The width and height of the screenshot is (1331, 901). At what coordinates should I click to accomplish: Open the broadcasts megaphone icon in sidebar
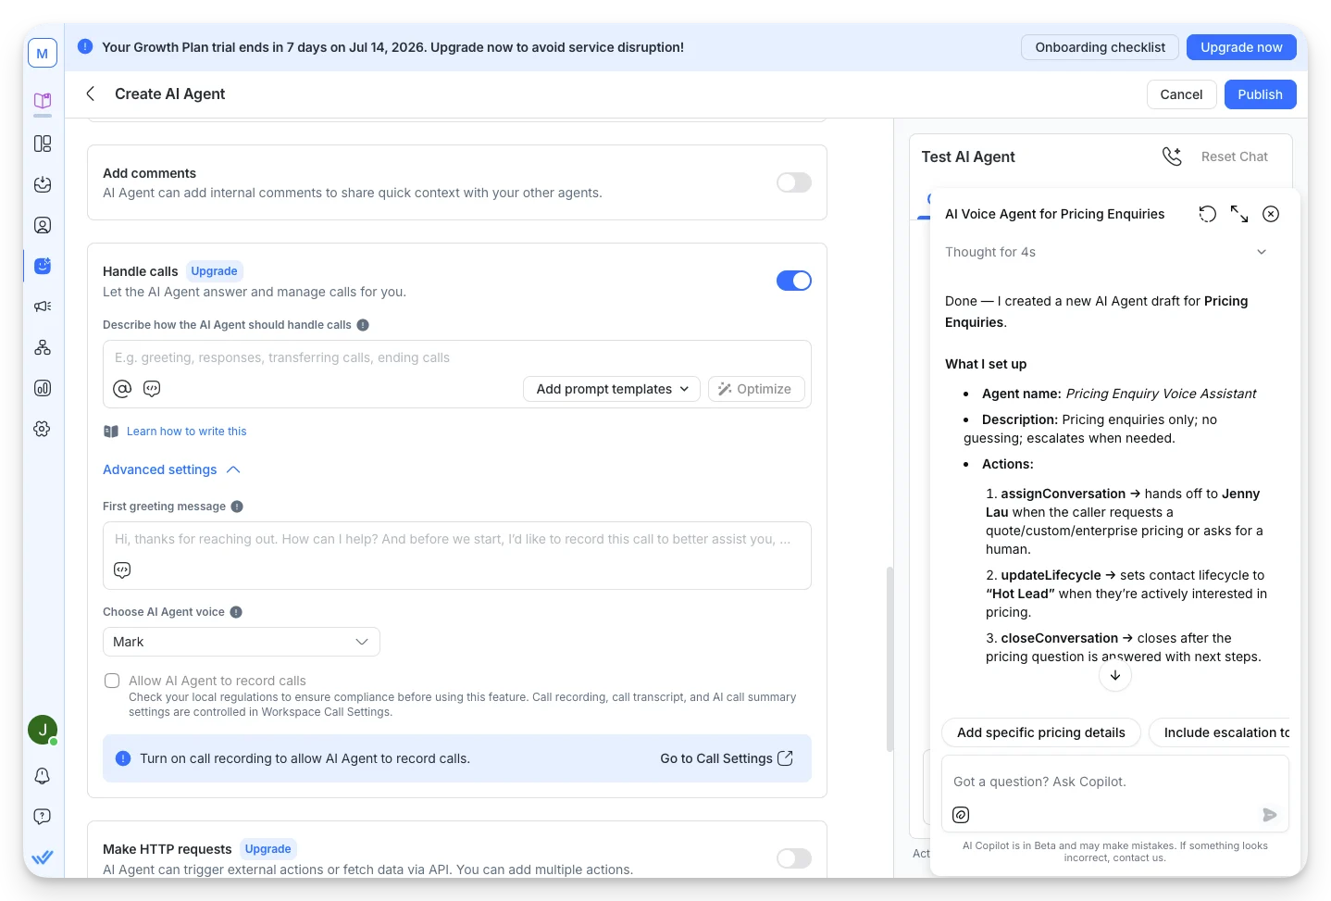[43, 307]
